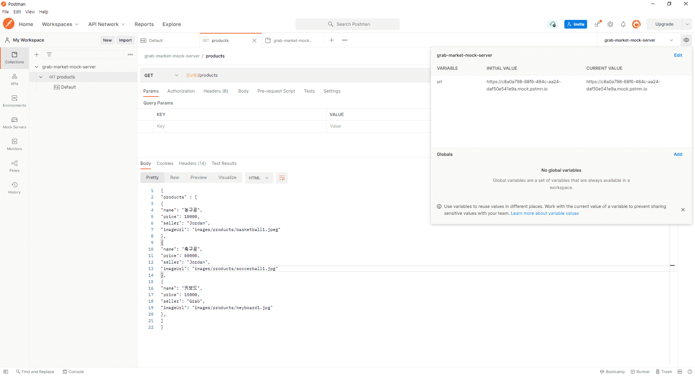Switch to response Cookies tab
The image size is (695, 376).
165,163
